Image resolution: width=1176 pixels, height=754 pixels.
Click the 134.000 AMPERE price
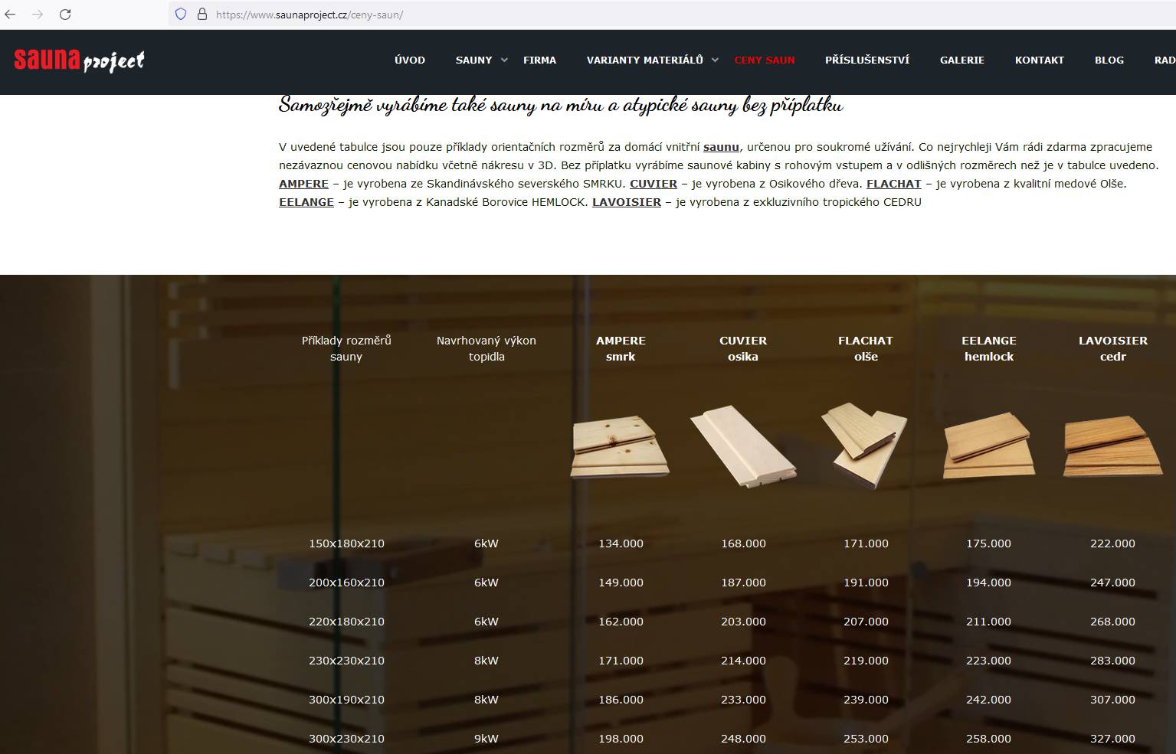[x=621, y=543]
